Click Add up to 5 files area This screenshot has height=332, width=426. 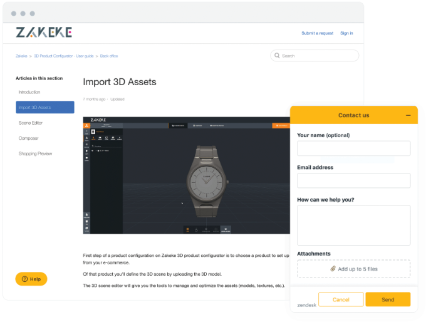coord(353,269)
